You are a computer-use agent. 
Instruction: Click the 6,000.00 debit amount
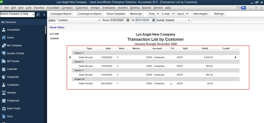[208, 57]
